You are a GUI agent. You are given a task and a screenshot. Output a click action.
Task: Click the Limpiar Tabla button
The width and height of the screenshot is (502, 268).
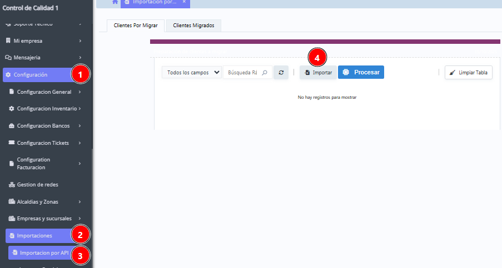(x=468, y=73)
